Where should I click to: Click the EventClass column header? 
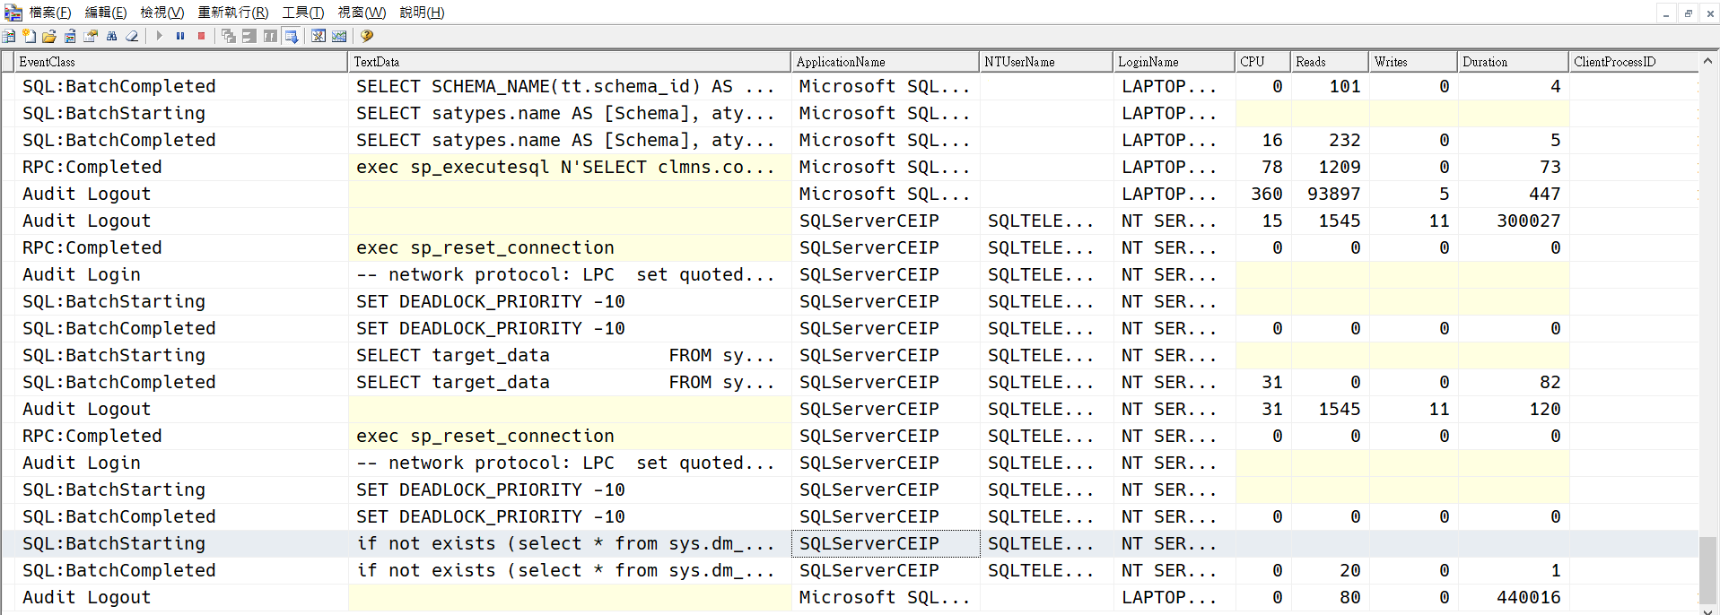pos(181,62)
